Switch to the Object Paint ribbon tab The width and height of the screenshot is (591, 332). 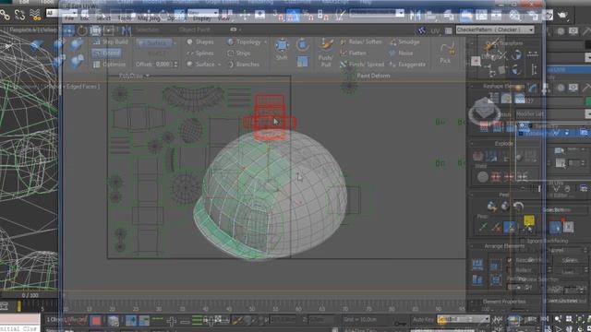[x=194, y=30]
